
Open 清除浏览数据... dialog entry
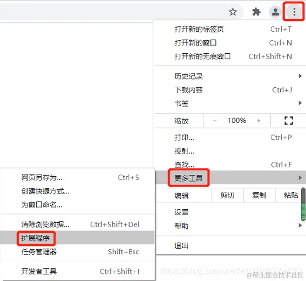coord(77,224)
